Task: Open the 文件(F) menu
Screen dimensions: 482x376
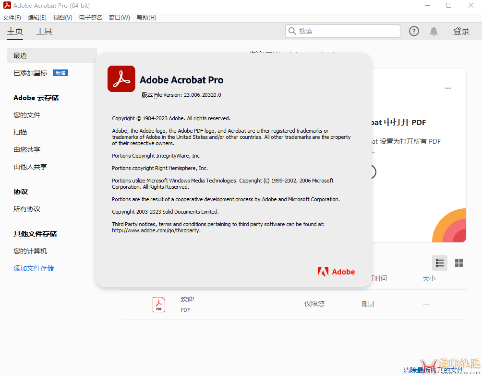Action: pos(12,17)
